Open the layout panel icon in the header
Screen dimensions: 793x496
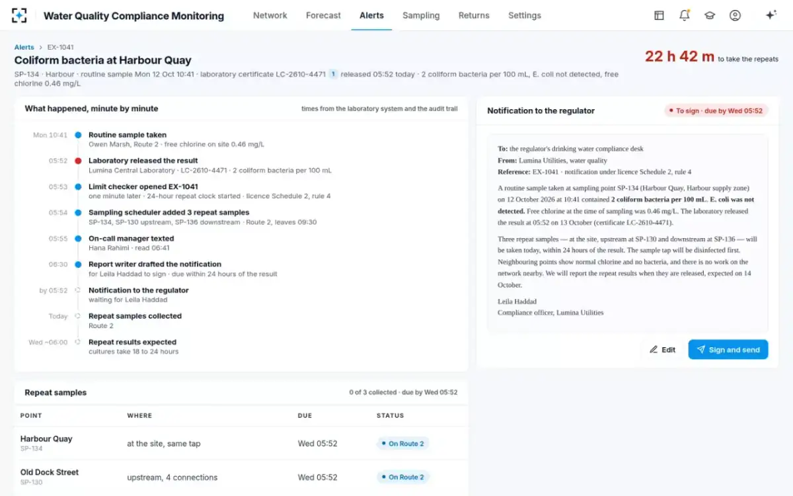click(659, 15)
